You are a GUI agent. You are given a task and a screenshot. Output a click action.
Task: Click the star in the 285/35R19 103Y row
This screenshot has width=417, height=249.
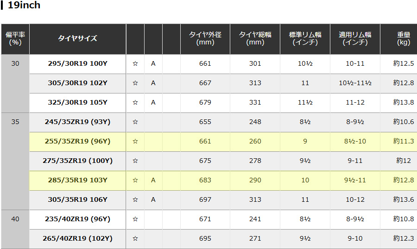coord(135,180)
